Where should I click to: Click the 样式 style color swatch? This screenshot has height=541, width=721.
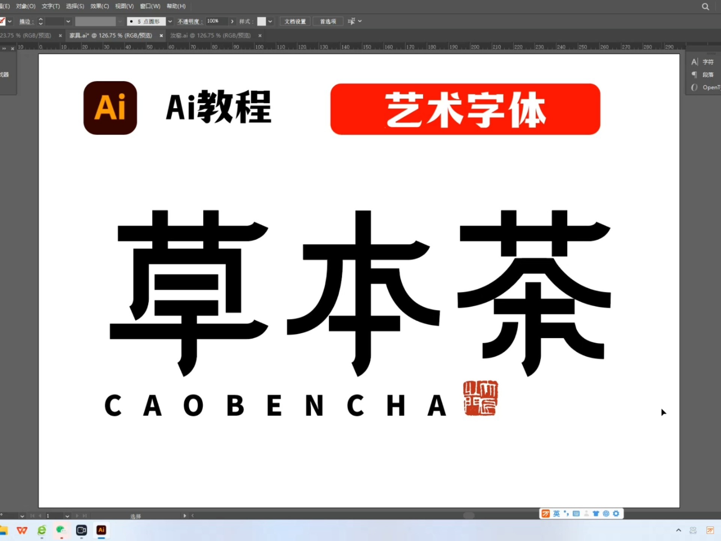(x=262, y=21)
